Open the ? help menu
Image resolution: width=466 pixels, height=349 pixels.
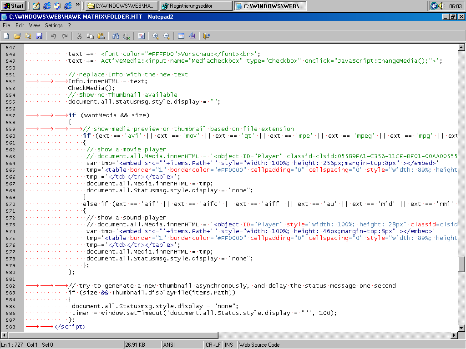click(69, 25)
